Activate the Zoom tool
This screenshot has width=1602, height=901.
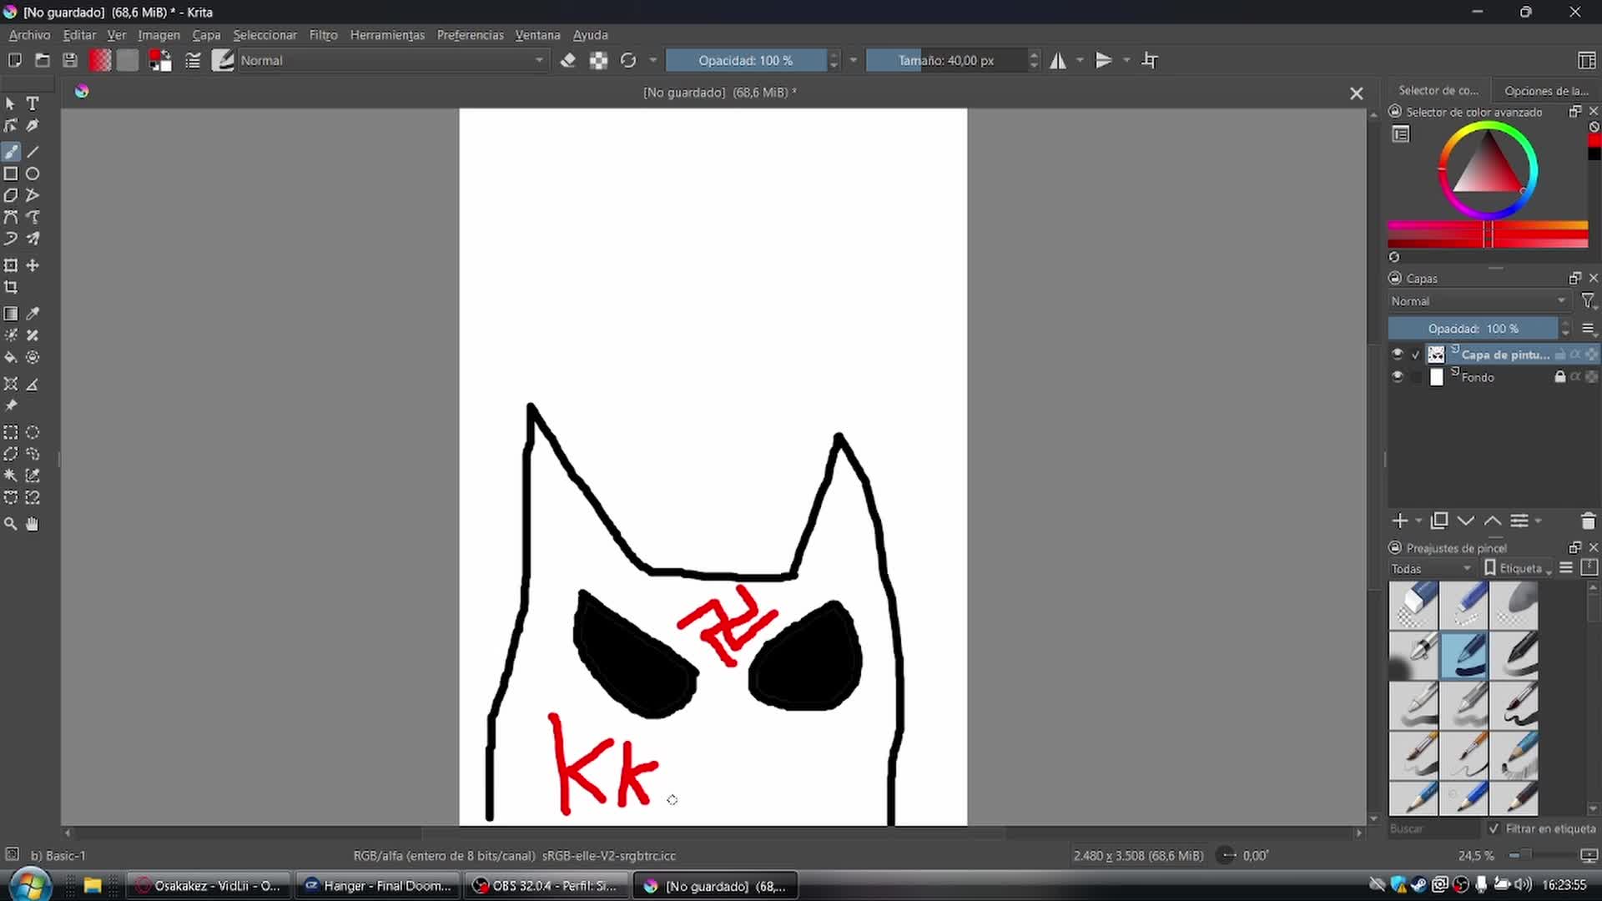11,524
